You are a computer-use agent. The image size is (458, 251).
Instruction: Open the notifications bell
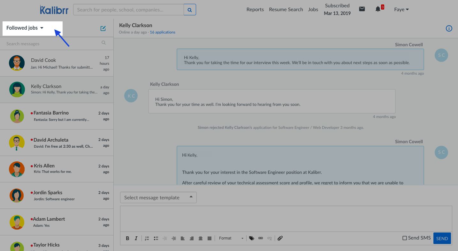tap(378, 9)
